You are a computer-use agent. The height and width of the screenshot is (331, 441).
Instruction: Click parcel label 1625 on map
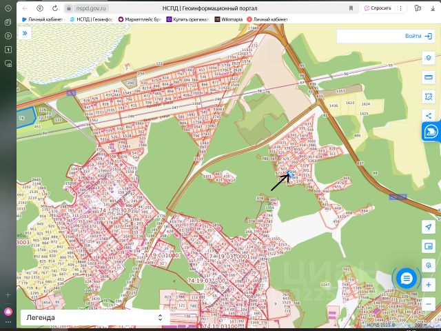[364, 114]
